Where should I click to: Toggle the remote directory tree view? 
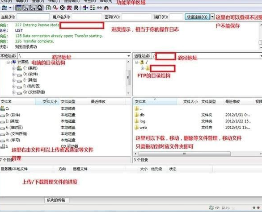[33, 8]
